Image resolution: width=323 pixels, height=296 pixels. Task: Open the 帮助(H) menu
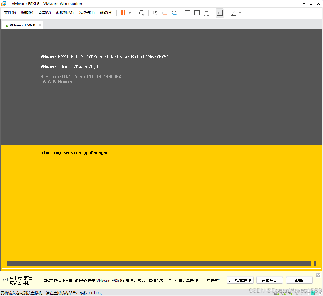(x=106, y=13)
